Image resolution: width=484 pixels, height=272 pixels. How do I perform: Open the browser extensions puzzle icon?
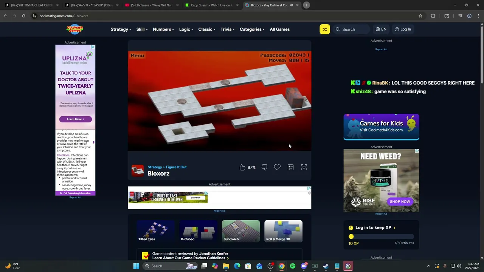[433, 16]
